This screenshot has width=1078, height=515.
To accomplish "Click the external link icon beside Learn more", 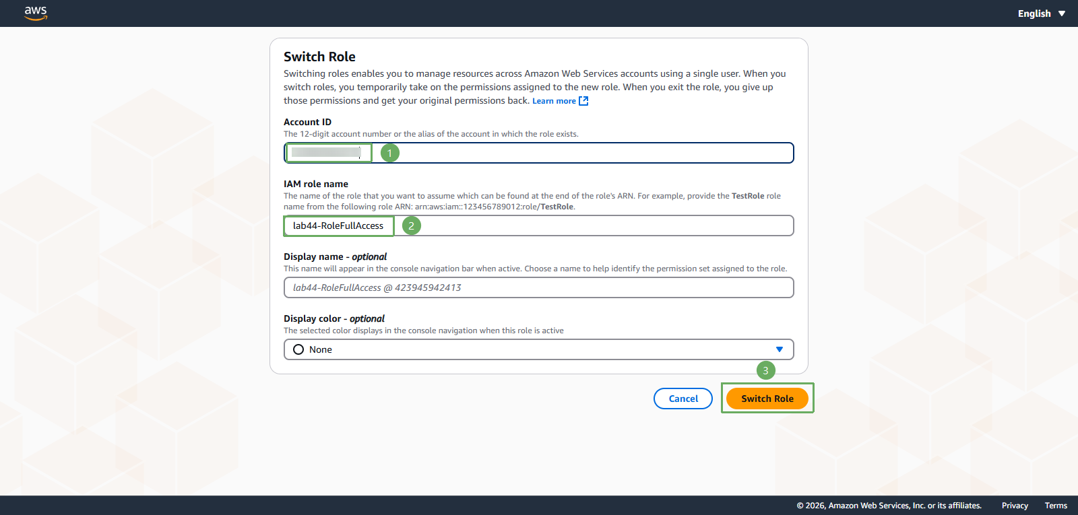I will click(583, 101).
